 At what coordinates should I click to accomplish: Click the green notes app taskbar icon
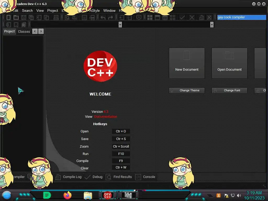[47, 195]
